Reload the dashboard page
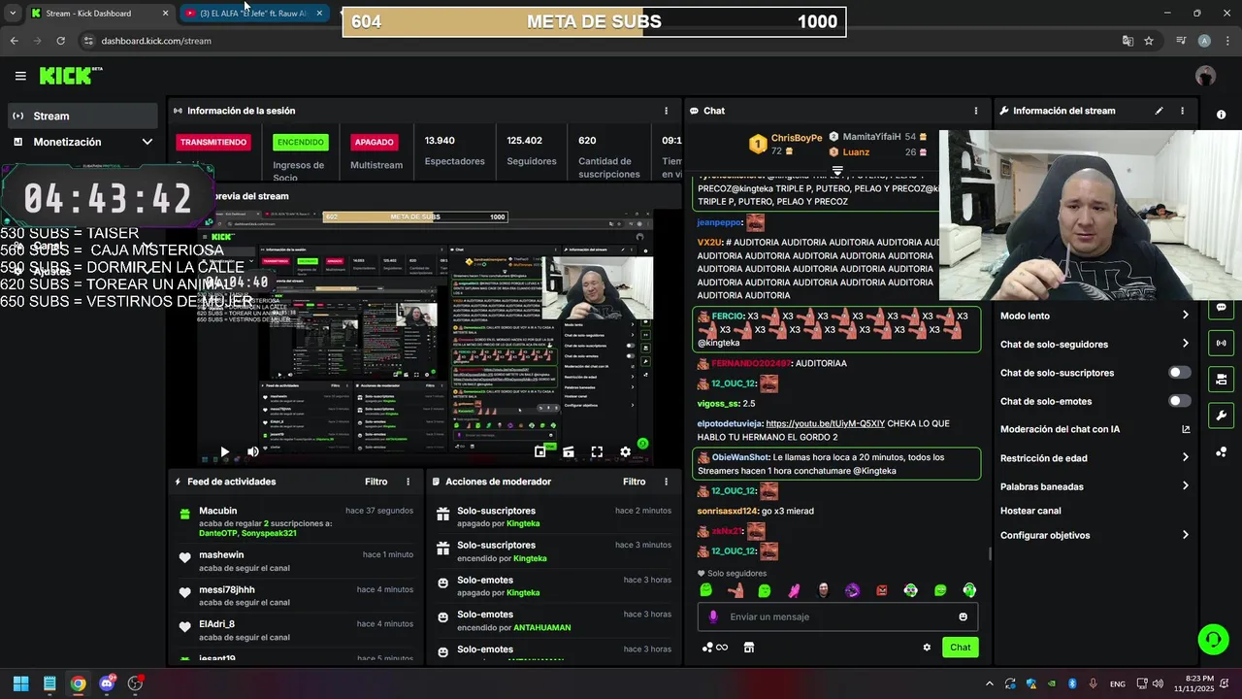This screenshot has width=1242, height=699. click(60, 41)
